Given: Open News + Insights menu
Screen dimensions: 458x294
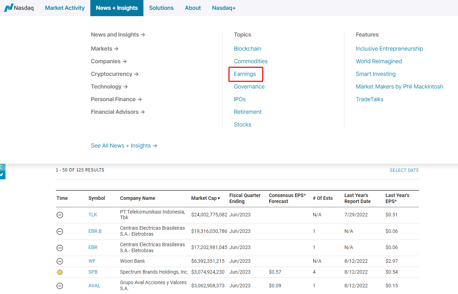Looking at the screenshot, I should pos(117,8).
